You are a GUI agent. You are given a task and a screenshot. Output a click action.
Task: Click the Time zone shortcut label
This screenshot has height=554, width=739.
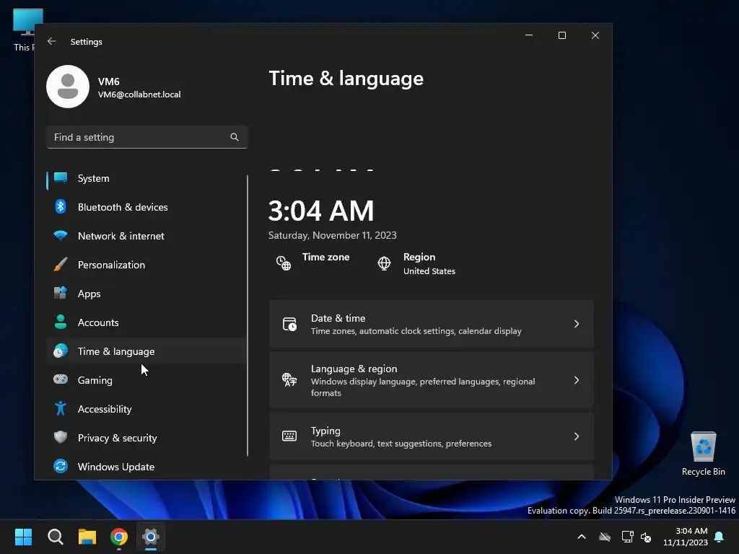click(x=325, y=258)
